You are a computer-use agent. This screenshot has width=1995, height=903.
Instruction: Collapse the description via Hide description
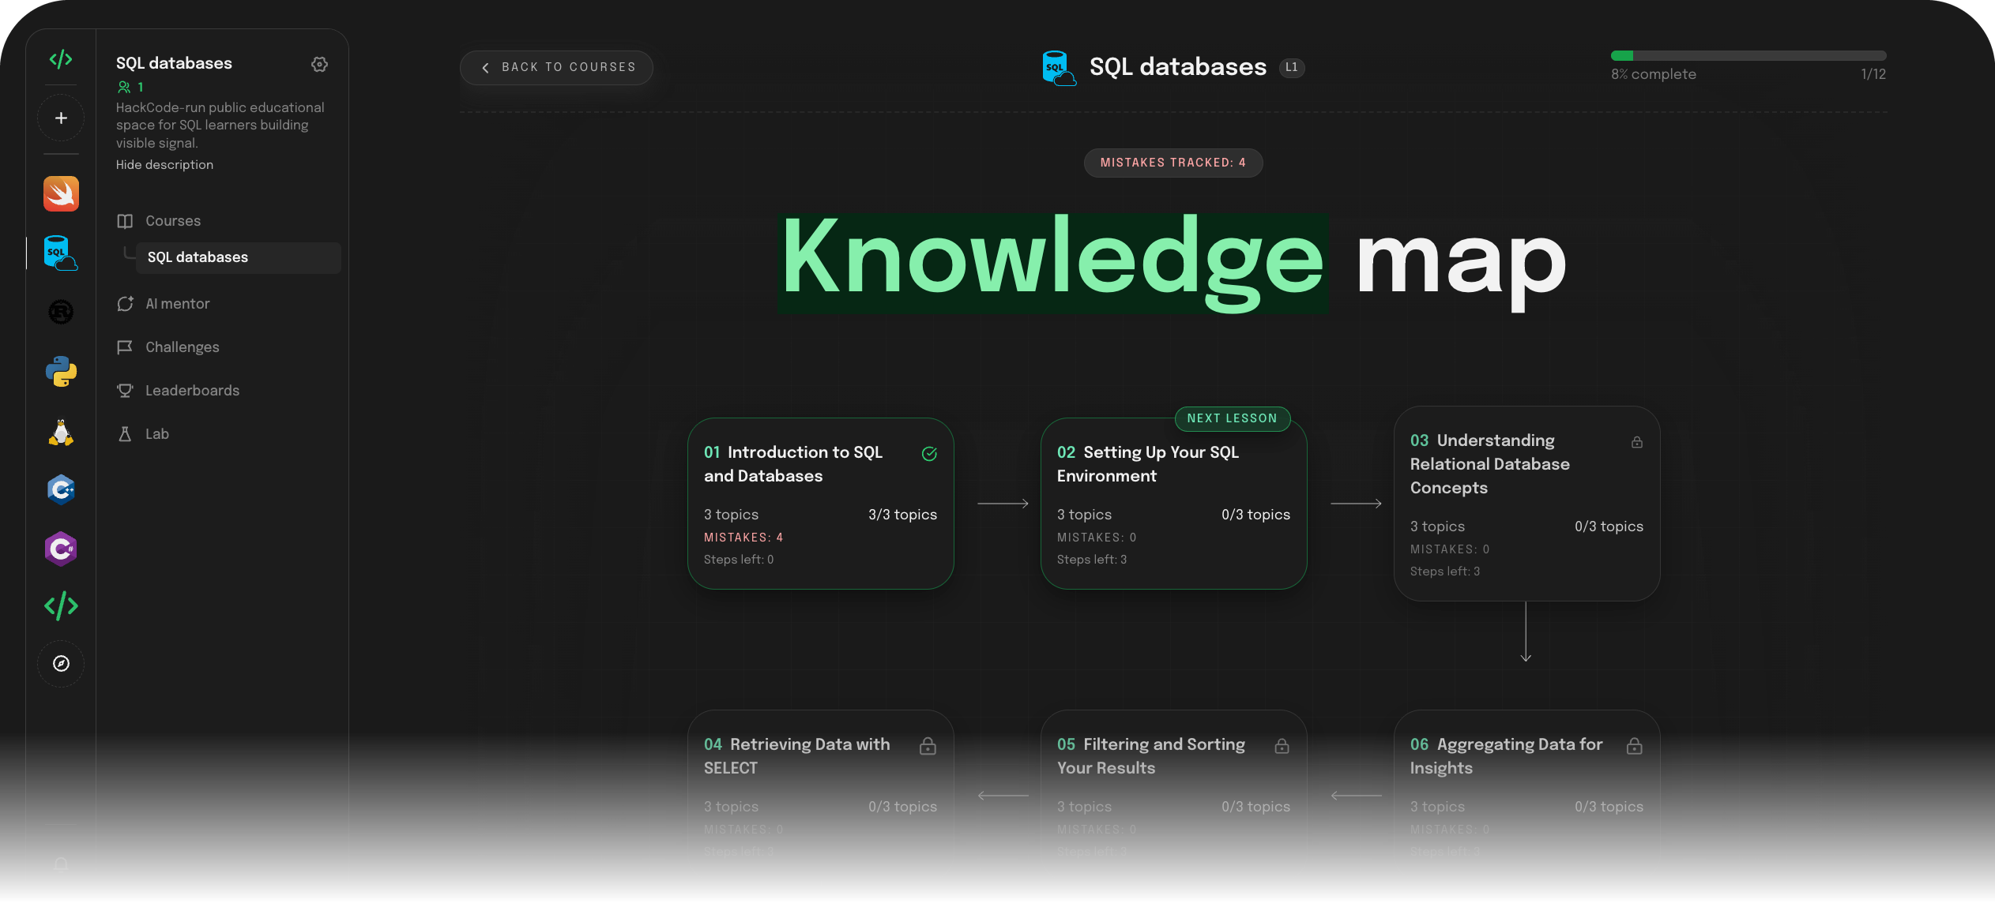tap(164, 164)
